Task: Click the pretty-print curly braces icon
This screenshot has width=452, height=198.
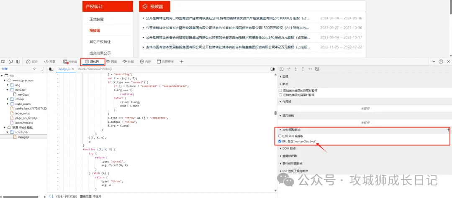Action: tap(51, 195)
